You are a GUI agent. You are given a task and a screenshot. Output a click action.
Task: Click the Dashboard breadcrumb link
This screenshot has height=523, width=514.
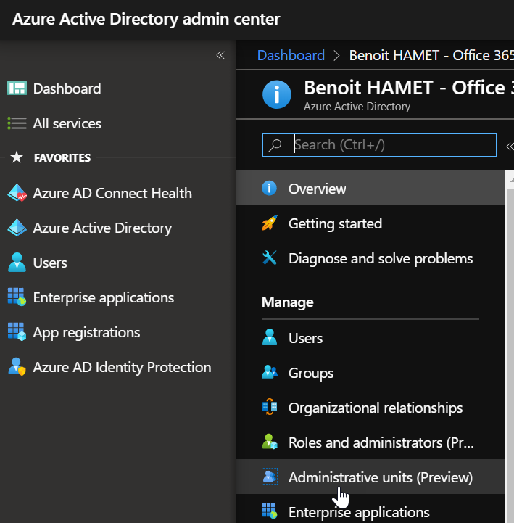[291, 55]
